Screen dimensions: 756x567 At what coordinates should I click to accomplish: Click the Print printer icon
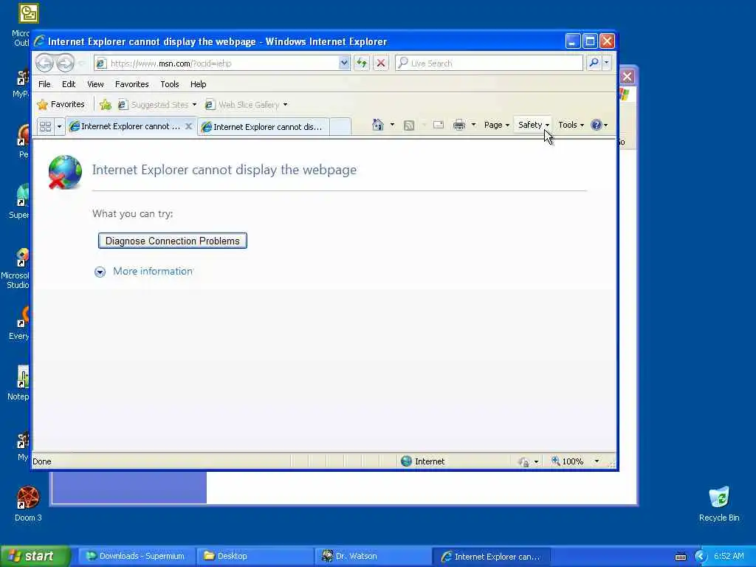(459, 125)
